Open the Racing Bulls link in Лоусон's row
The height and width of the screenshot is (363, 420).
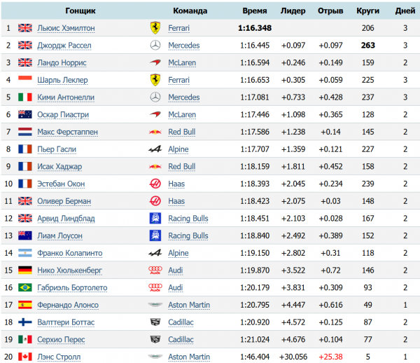188,236
